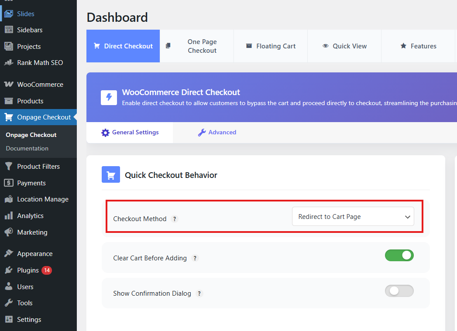457x331 pixels.
Task: Click the Product Filters funnel icon
Action: pos(9,166)
